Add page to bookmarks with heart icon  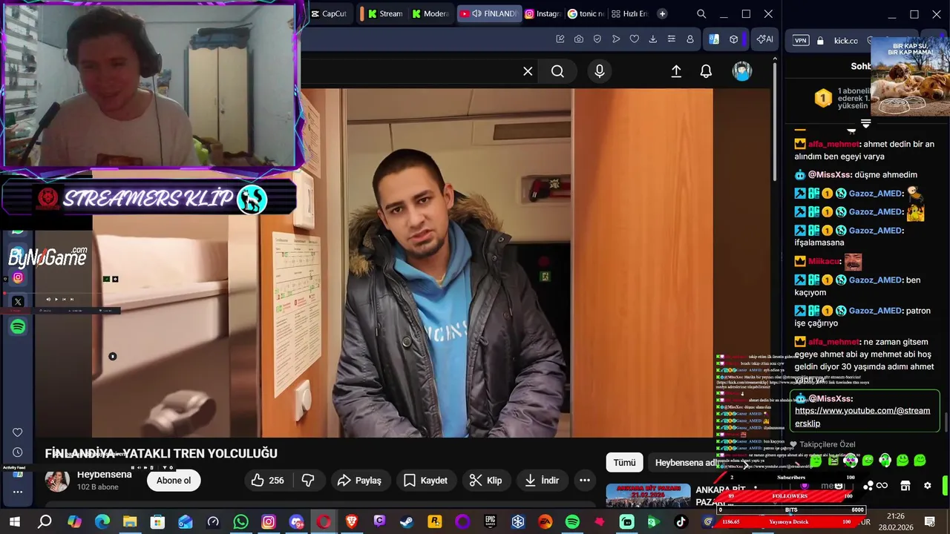coord(635,39)
